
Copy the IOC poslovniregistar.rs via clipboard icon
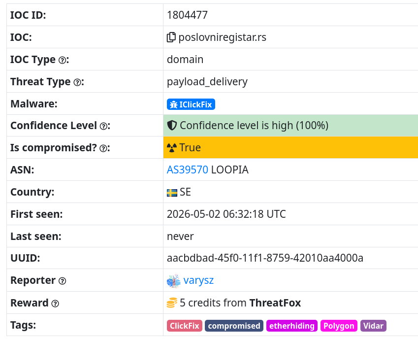click(171, 37)
